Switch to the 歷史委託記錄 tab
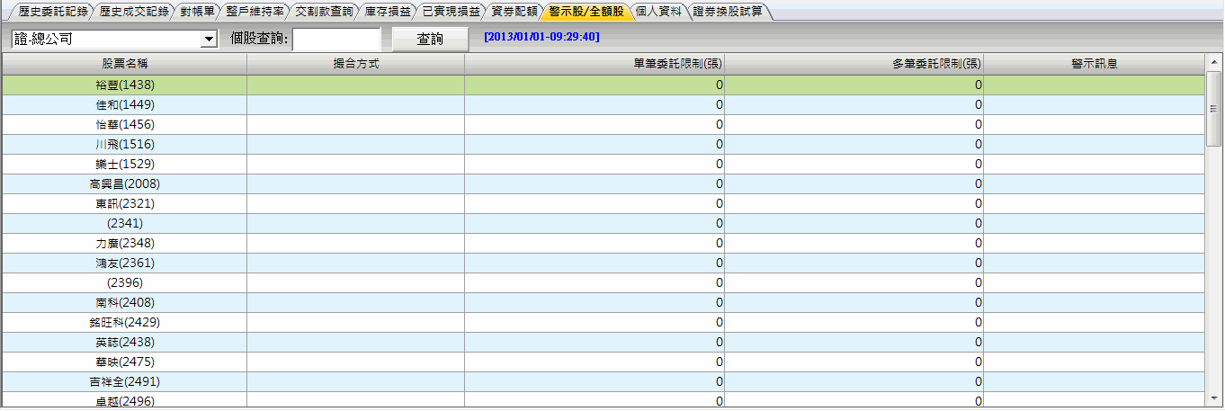 coord(53,12)
